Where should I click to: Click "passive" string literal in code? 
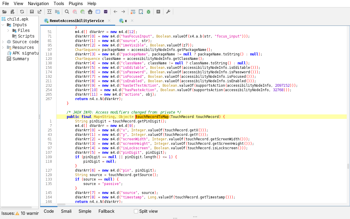[x=111, y=184]
